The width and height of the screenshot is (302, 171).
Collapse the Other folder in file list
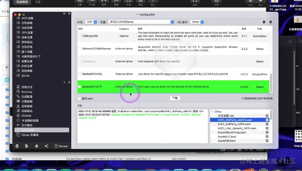[x=212, y=111]
